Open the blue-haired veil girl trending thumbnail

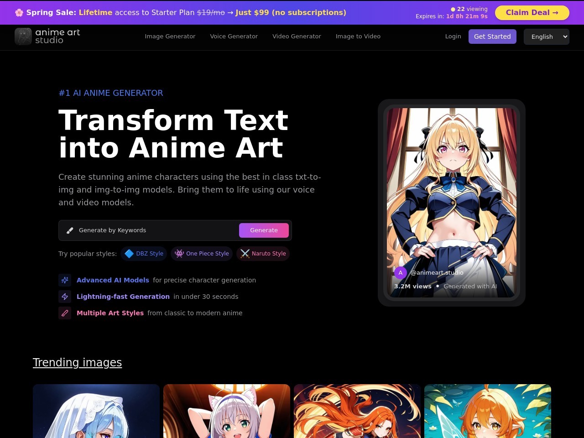(x=96, y=411)
